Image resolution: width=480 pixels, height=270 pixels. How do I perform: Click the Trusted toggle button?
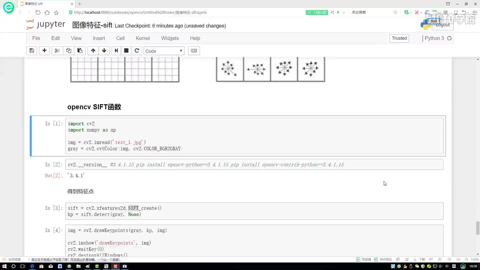(399, 38)
